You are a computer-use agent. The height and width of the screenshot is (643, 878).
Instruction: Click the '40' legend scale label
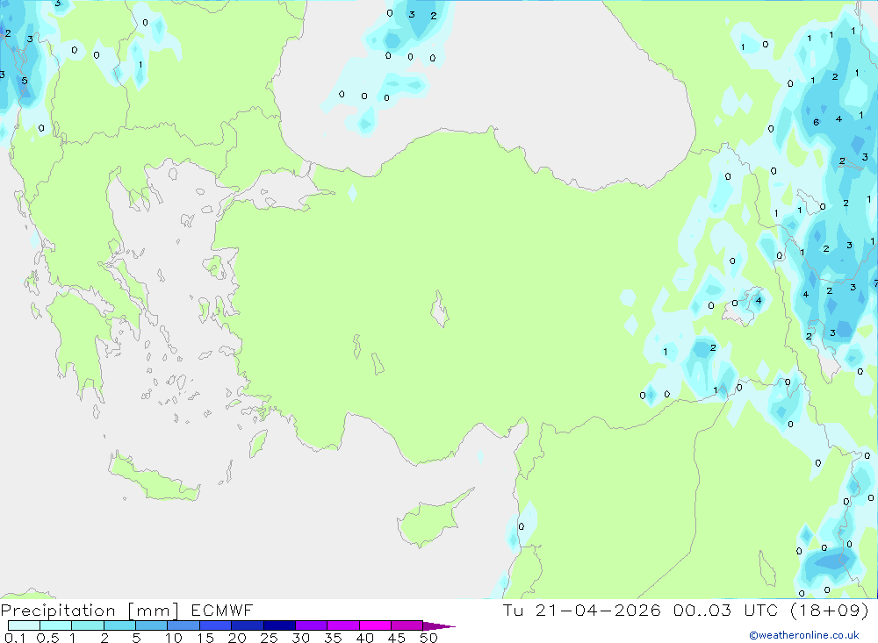pos(365,638)
